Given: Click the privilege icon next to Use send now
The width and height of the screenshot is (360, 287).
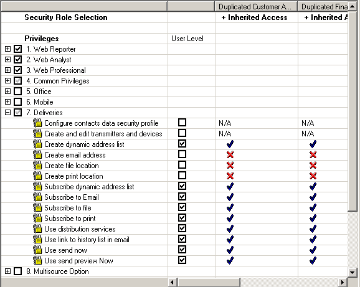Looking at the screenshot, I should (37, 250).
